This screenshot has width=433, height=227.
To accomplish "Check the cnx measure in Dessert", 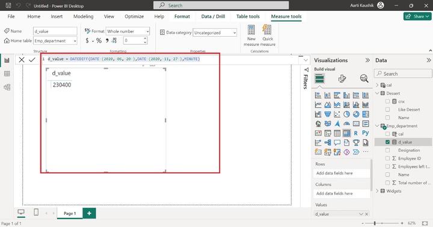I will [x=387, y=102].
